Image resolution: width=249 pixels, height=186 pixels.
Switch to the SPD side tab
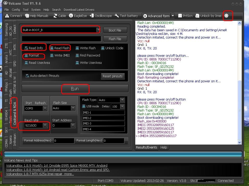(x=15, y=63)
